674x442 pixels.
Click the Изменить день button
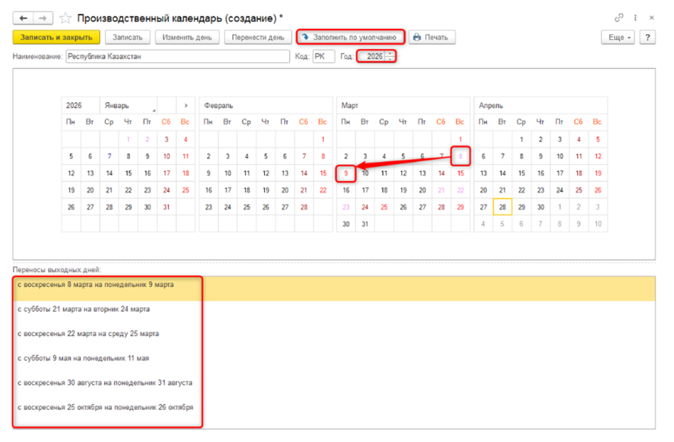coord(187,38)
